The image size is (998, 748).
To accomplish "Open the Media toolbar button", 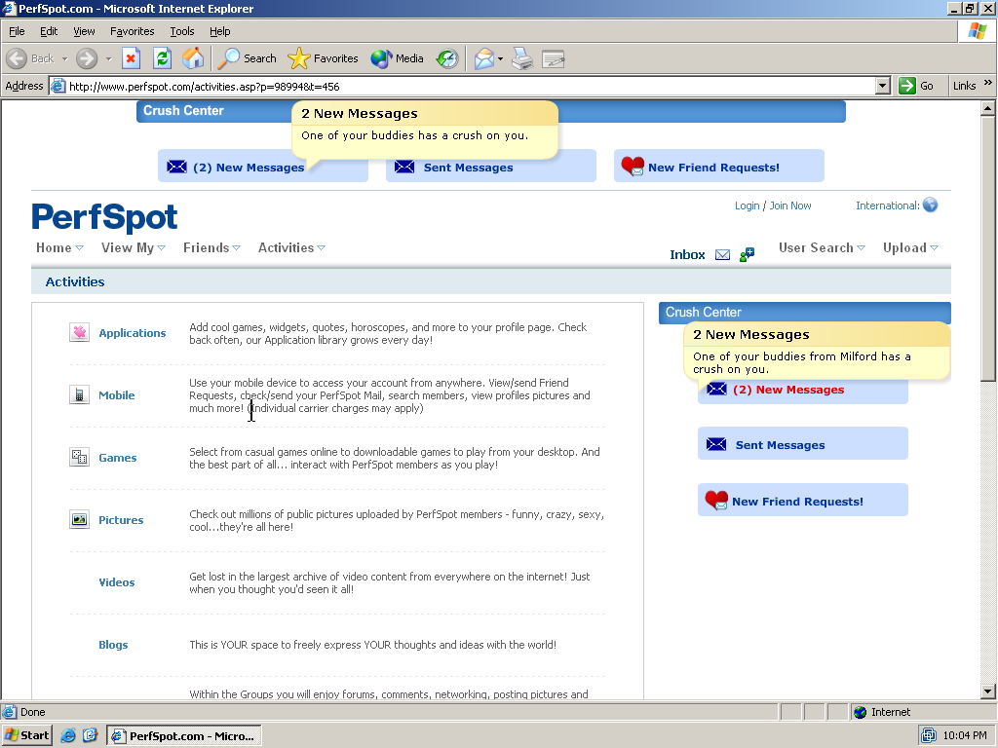I will click(x=398, y=58).
